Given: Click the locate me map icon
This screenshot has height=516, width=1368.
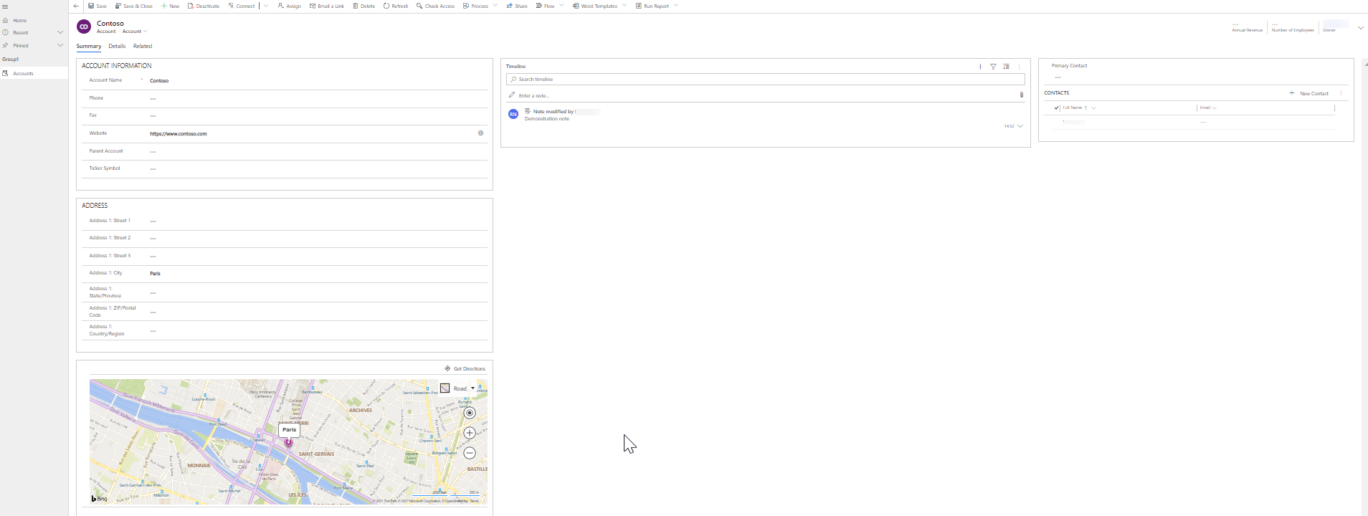Looking at the screenshot, I should point(470,413).
